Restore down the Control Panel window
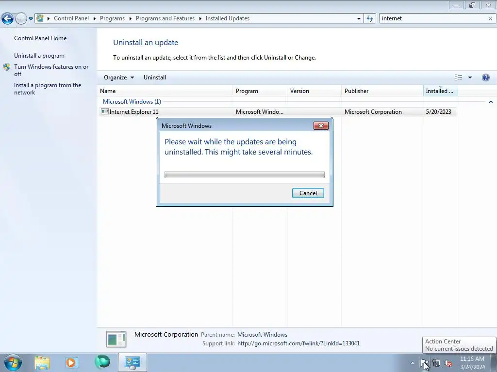Image resolution: width=497 pixels, height=372 pixels. [472, 5]
